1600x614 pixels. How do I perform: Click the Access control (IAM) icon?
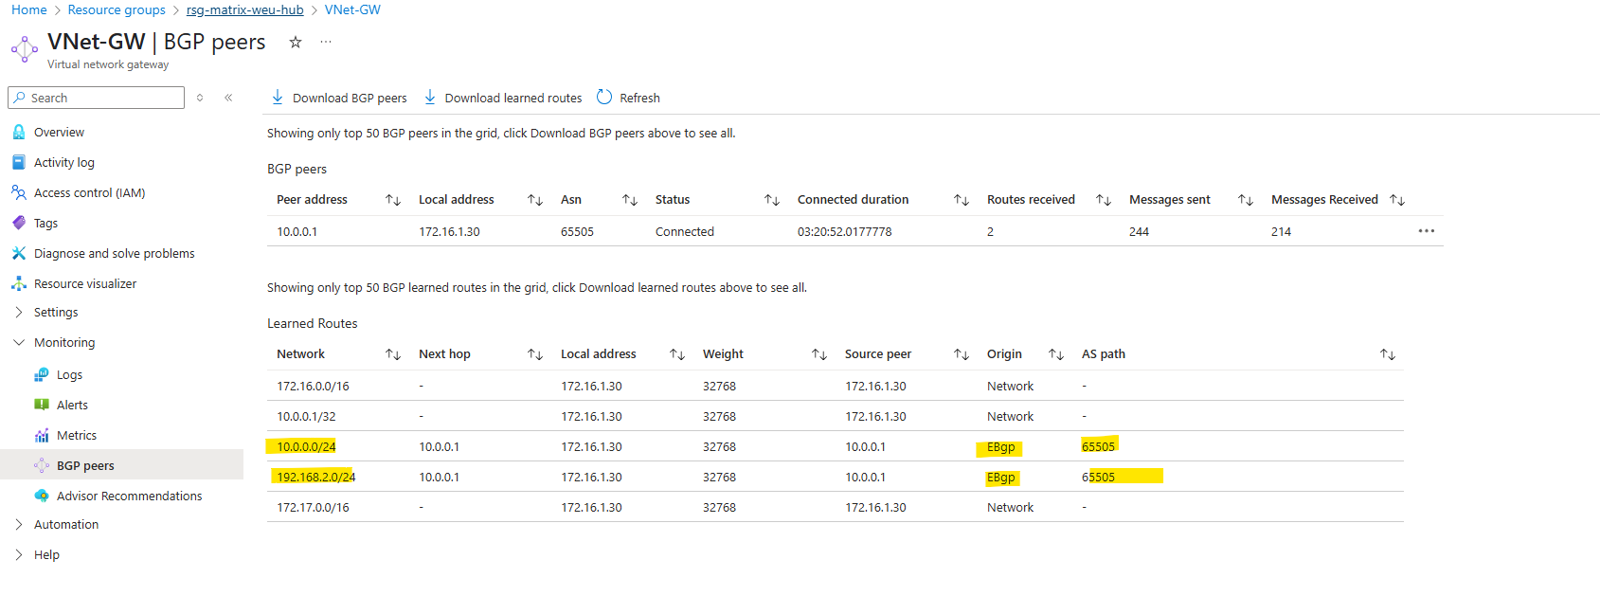click(19, 192)
